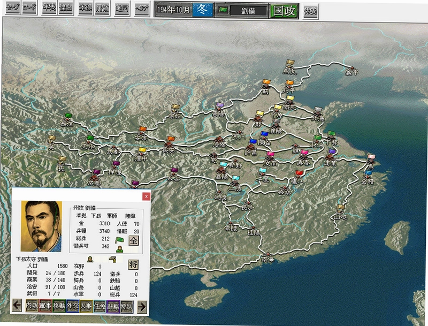Image resolution: width=428 pixels, height=326 pixels.
Task: Go to previous city with left arrow
Action: click(x=17, y=305)
